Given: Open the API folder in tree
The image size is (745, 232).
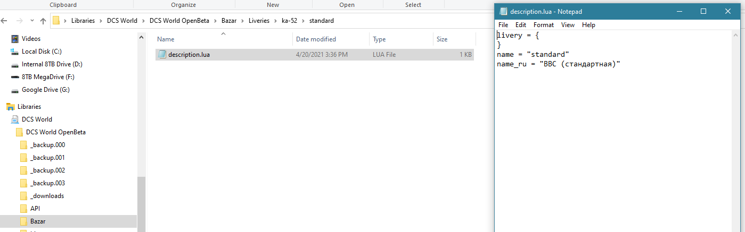Looking at the screenshot, I should (35, 209).
